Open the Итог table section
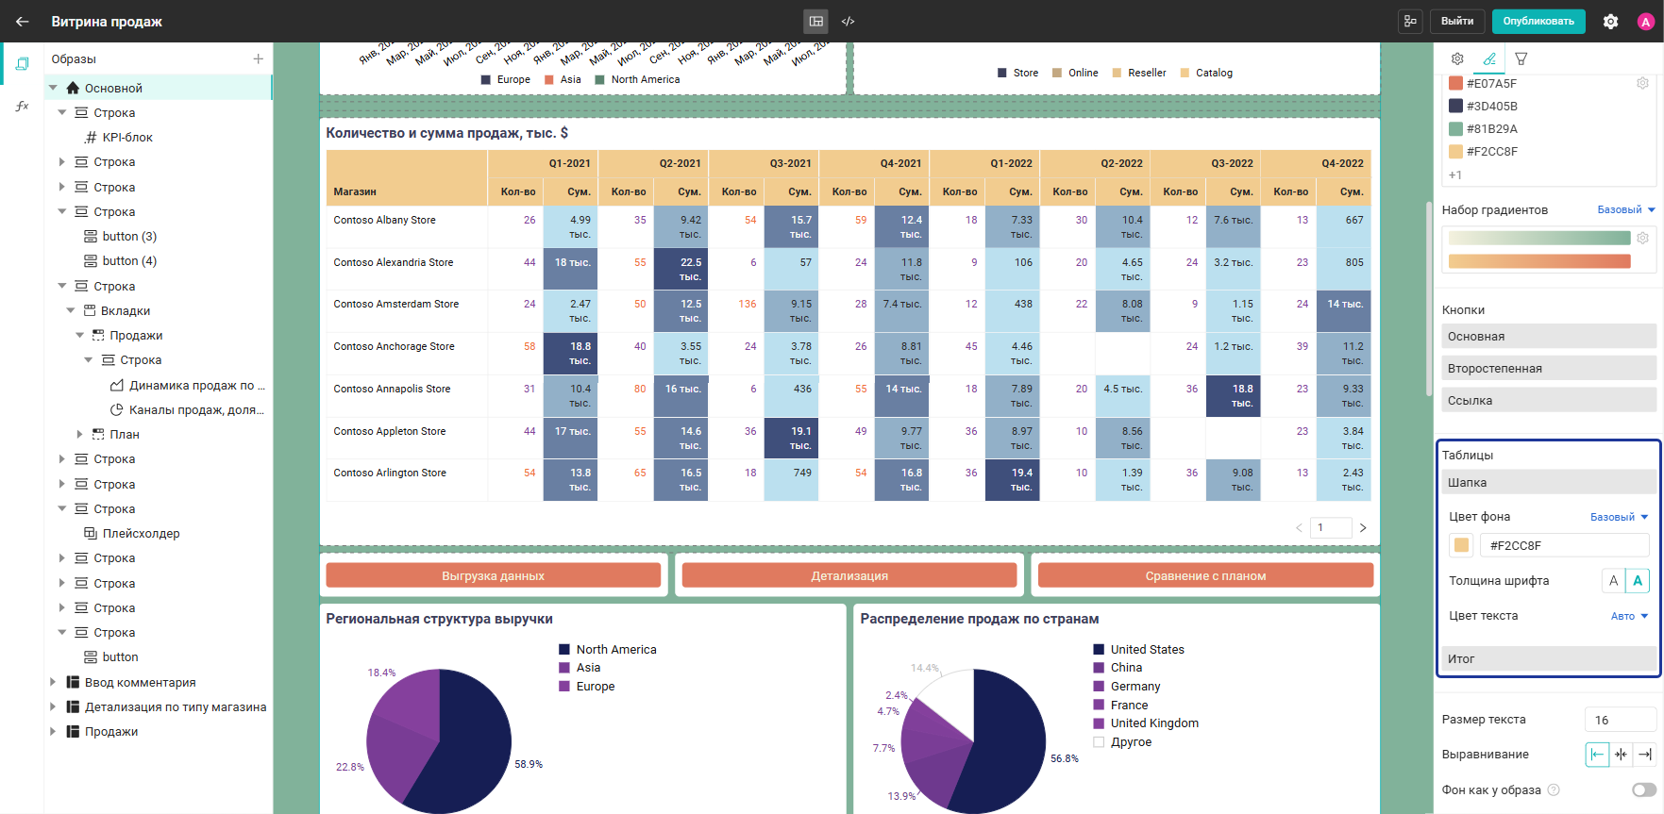 [1549, 658]
